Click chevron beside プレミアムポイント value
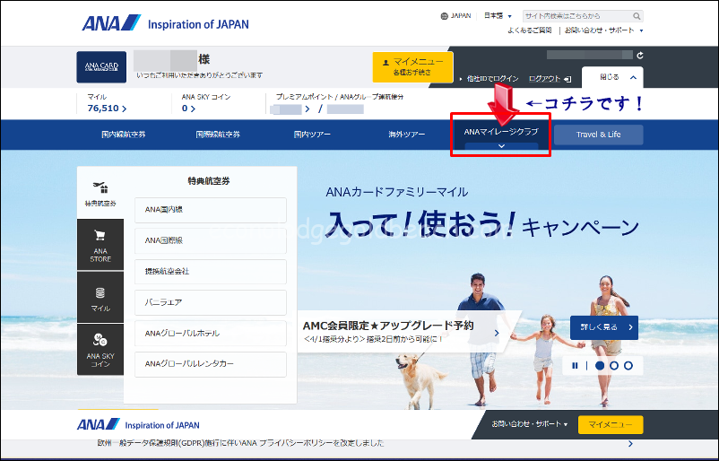Image resolution: width=719 pixels, height=461 pixels. coord(308,109)
